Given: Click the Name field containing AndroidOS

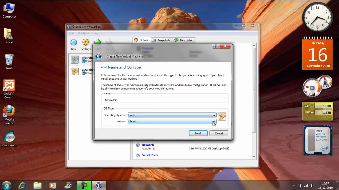Looking at the screenshot, I should click(x=165, y=100).
